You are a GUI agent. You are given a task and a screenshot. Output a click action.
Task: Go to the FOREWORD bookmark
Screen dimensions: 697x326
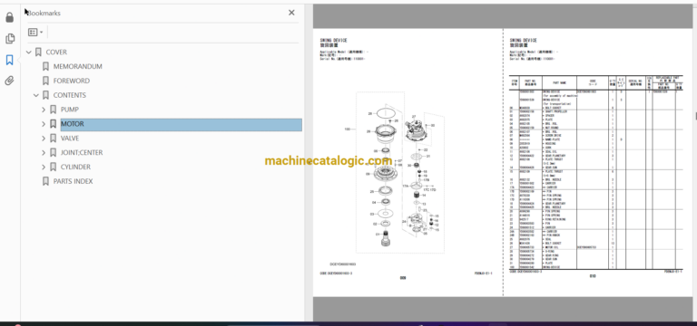72,81
